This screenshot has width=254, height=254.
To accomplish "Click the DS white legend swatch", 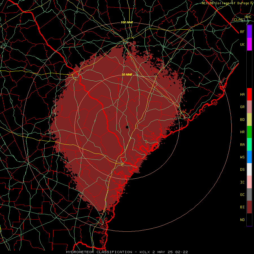I will (249, 169).
